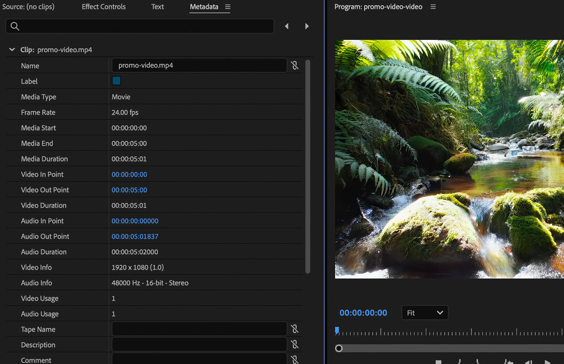Image resolution: width=564 pixels, height=364 pixels.
Task: Toggle the link icon beside Description
Action: click(x=295, y=344)
